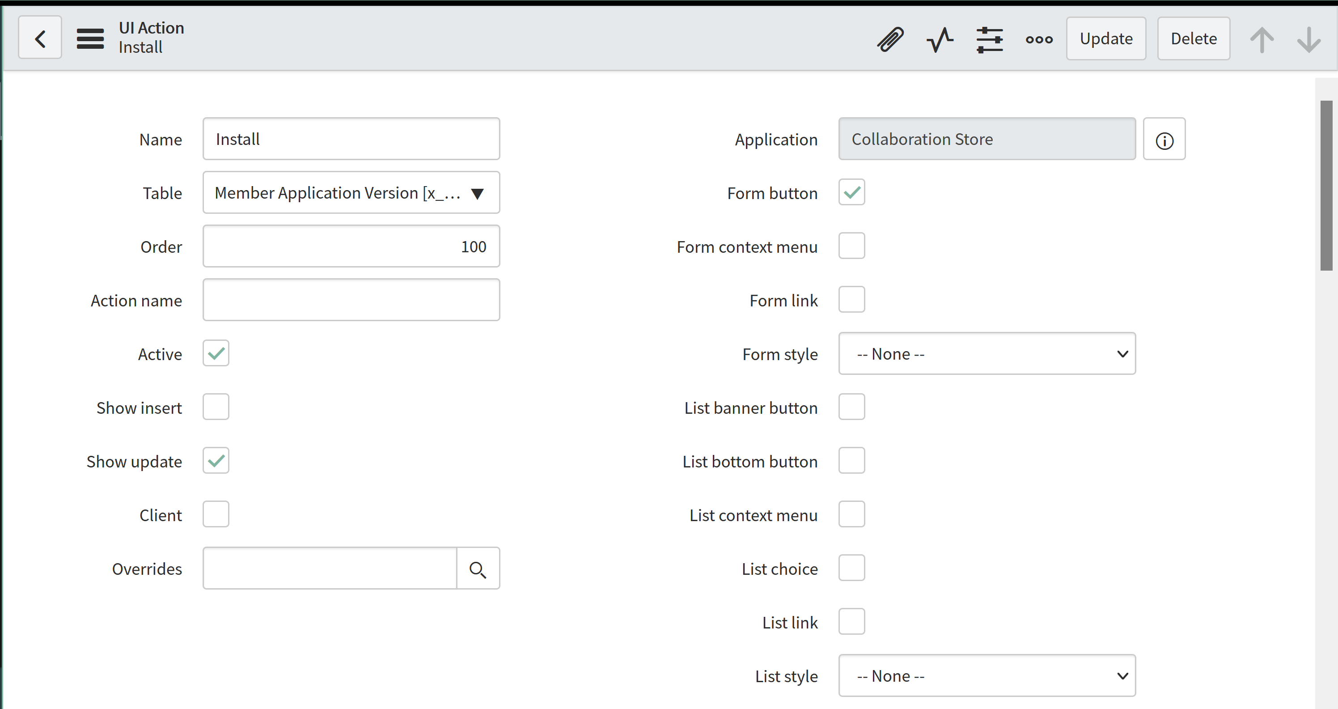
Task: Click the Action name input field
Action: click(x=351, y=300)
